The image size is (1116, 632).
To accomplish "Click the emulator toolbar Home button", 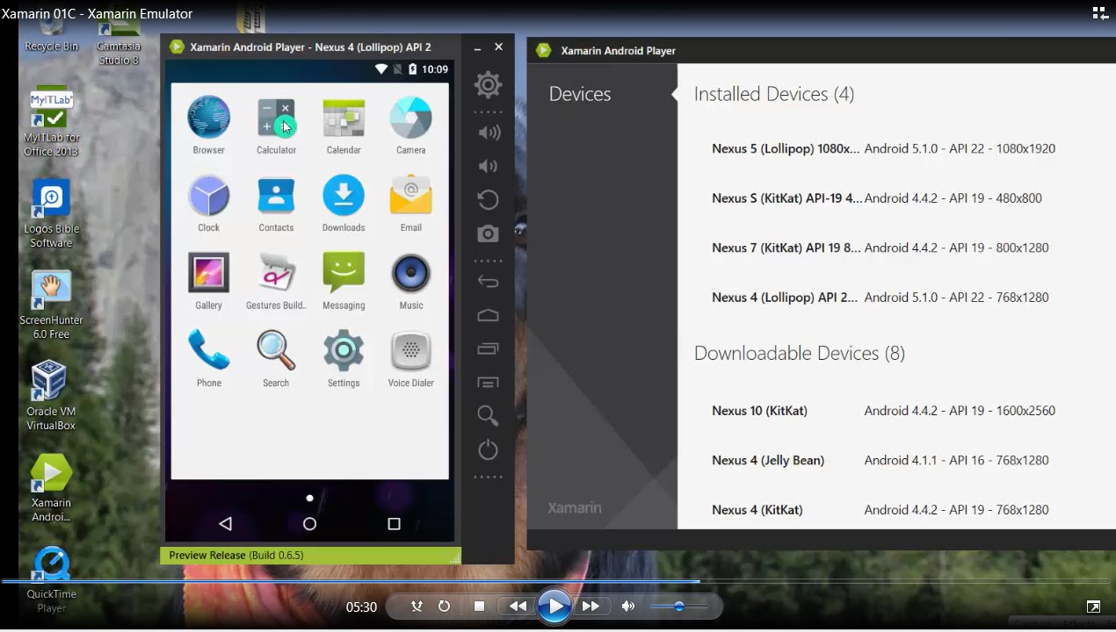I will click(488, 315).
